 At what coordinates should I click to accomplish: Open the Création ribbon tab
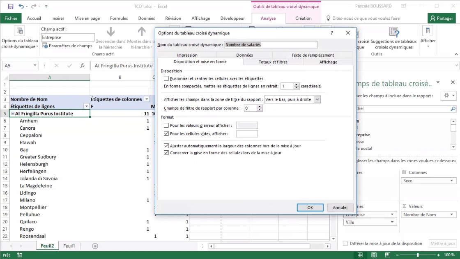tap(304, 18)
